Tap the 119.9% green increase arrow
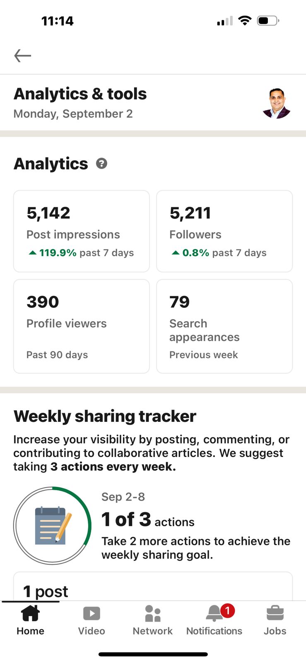The height and width of the screenshot is (663, 306). pos(32,253)
